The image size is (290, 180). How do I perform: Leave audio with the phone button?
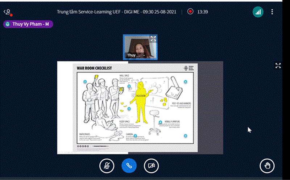[129, 166]
